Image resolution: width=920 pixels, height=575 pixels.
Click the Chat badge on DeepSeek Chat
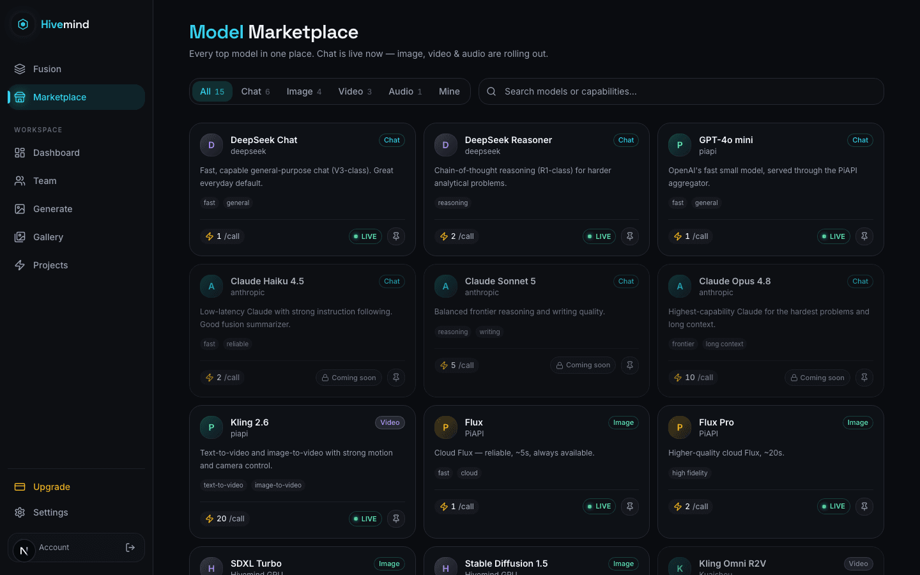392,141
